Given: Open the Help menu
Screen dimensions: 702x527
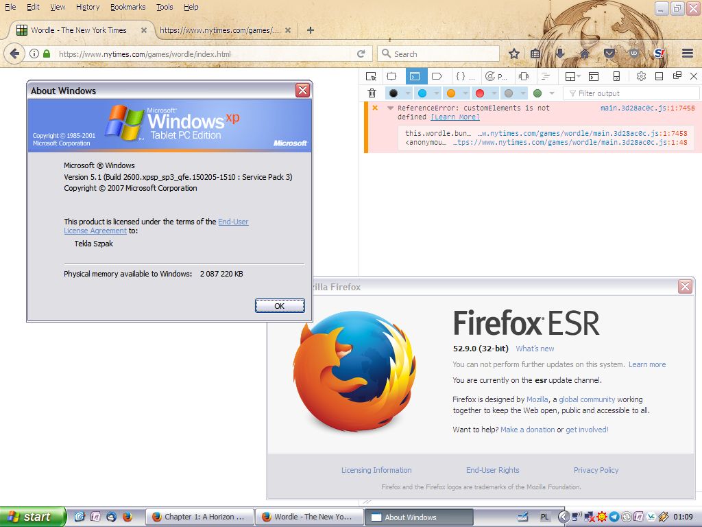Looking at the screenshot, I should [x=191, y=7].
